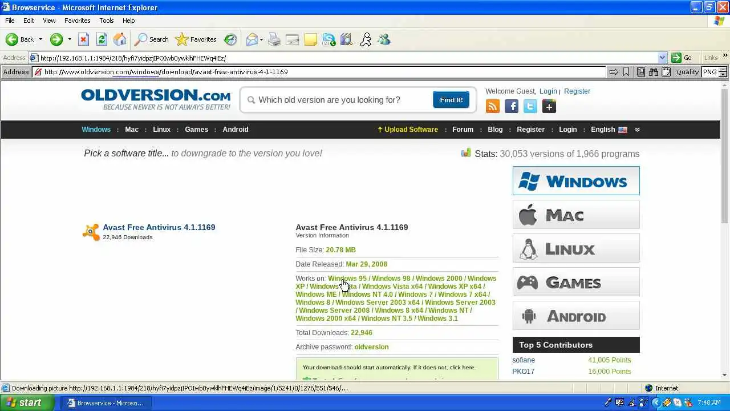
Task: Click the Messenger people toolbar icon
Action: coord(384,39)
